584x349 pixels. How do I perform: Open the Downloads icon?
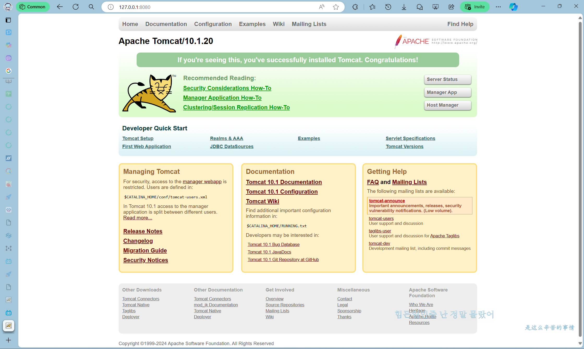pos(404,7)
